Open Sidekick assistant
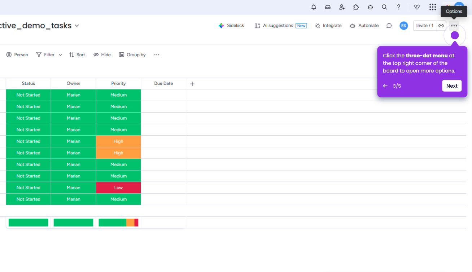The width and height of the screenshot is (472, 272). coord(231,26)
